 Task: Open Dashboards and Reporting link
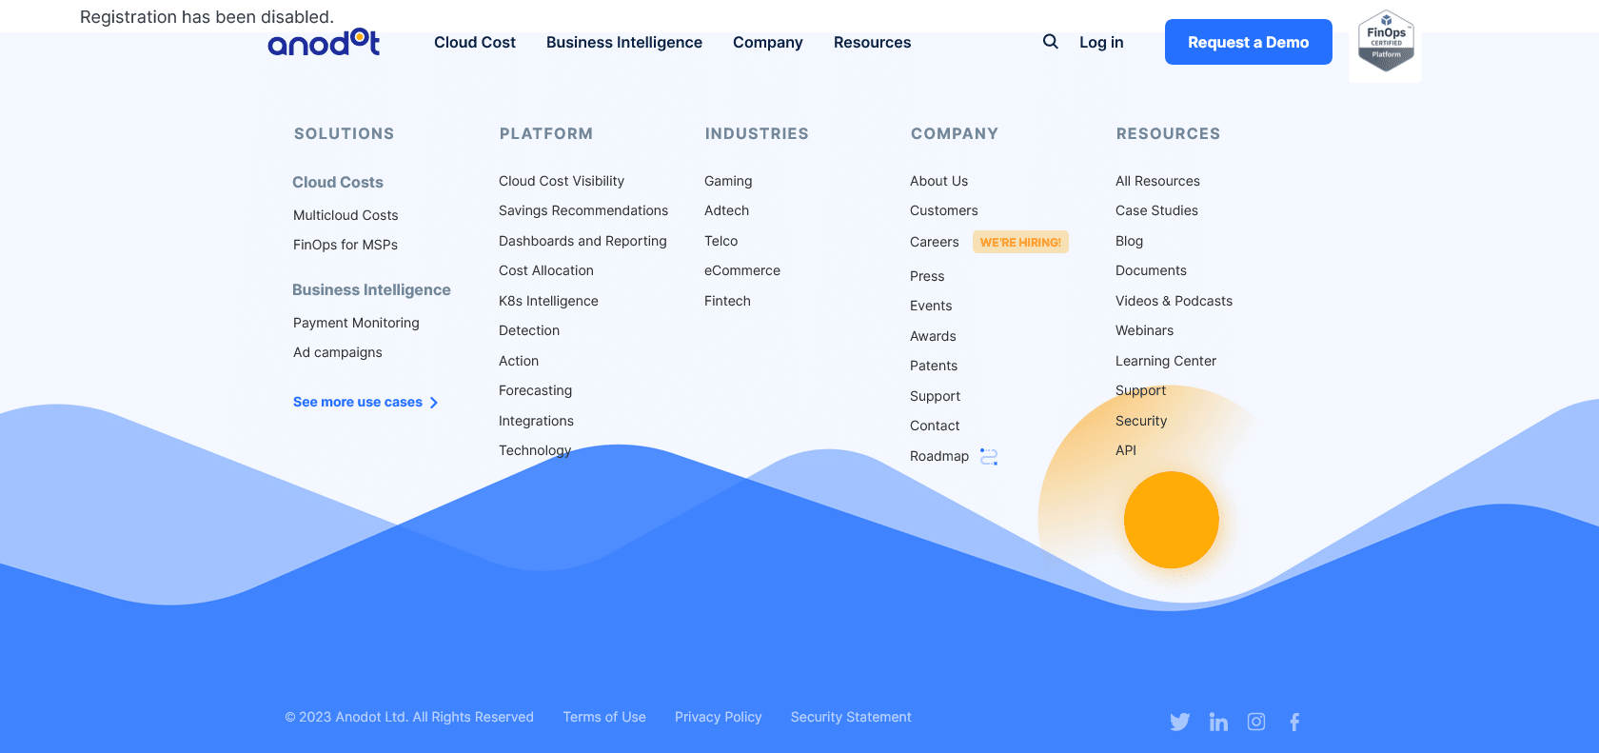coord(582,241)
